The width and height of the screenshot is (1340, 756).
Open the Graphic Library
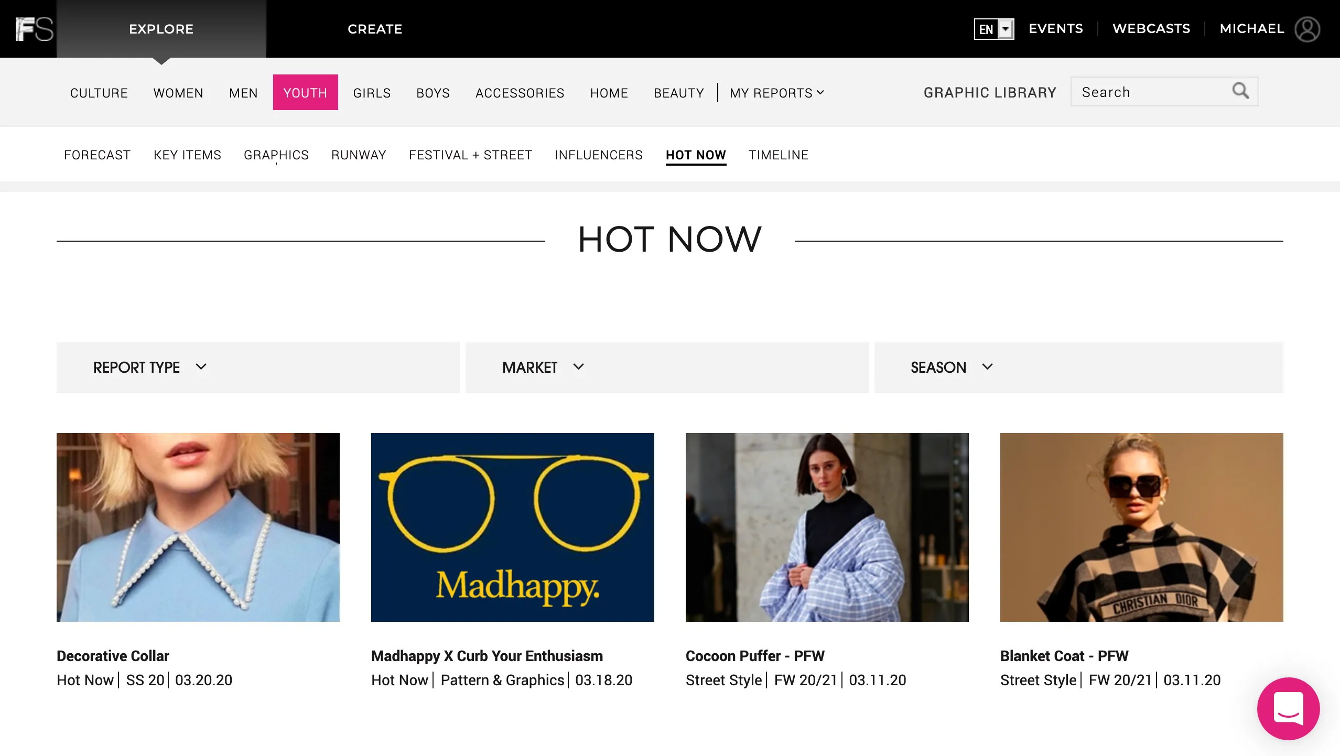click(x=990, y=93)
